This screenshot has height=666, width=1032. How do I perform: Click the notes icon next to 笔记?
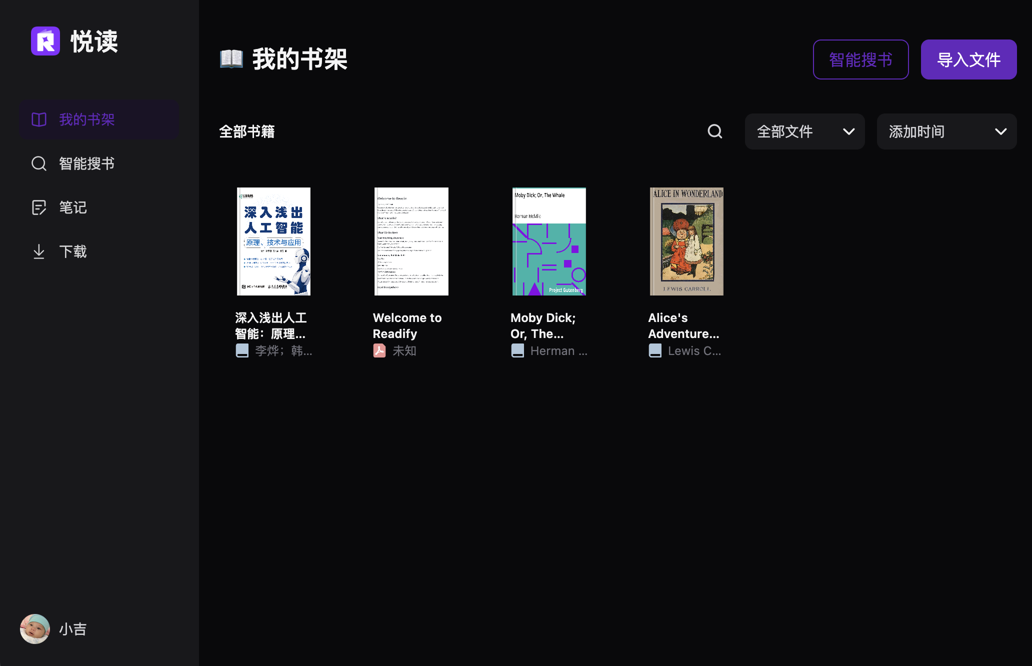[x=39, y=207]
